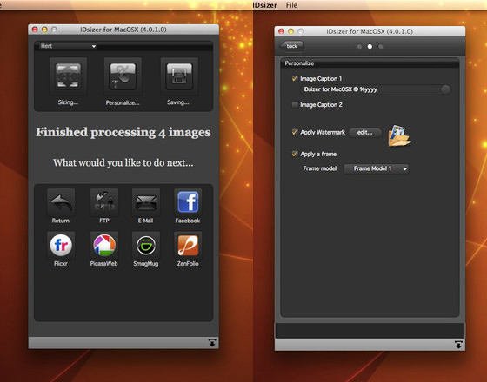This screenshot has height=382, width=487.
Task: Click round button beside caption 1 field
Action: pos(445,89)
